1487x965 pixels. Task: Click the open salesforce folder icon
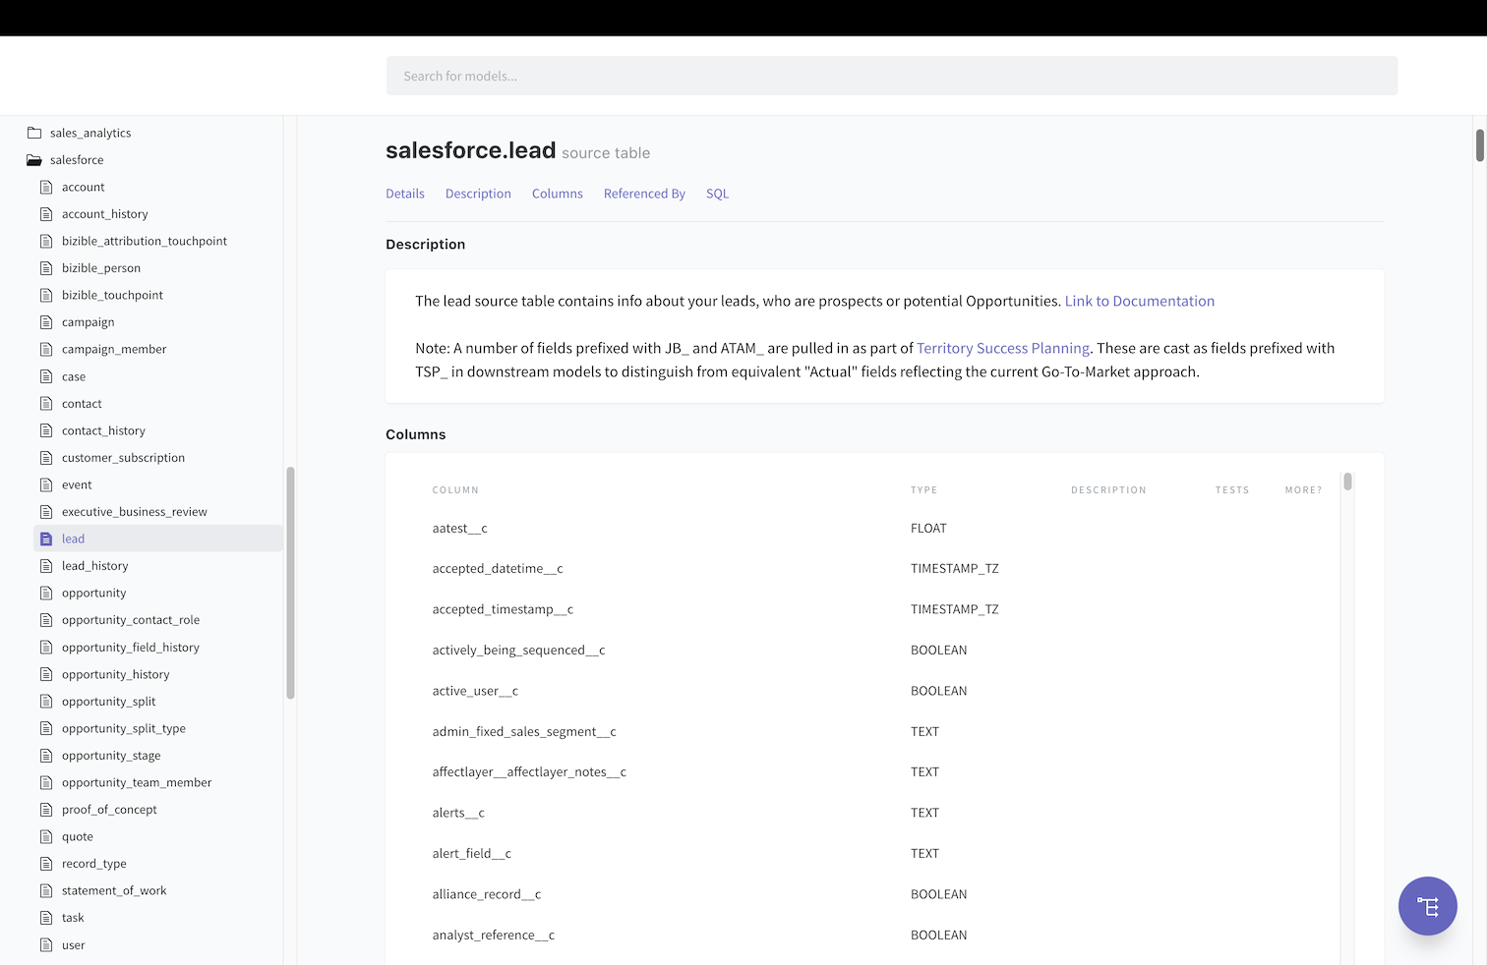point(34,160)
